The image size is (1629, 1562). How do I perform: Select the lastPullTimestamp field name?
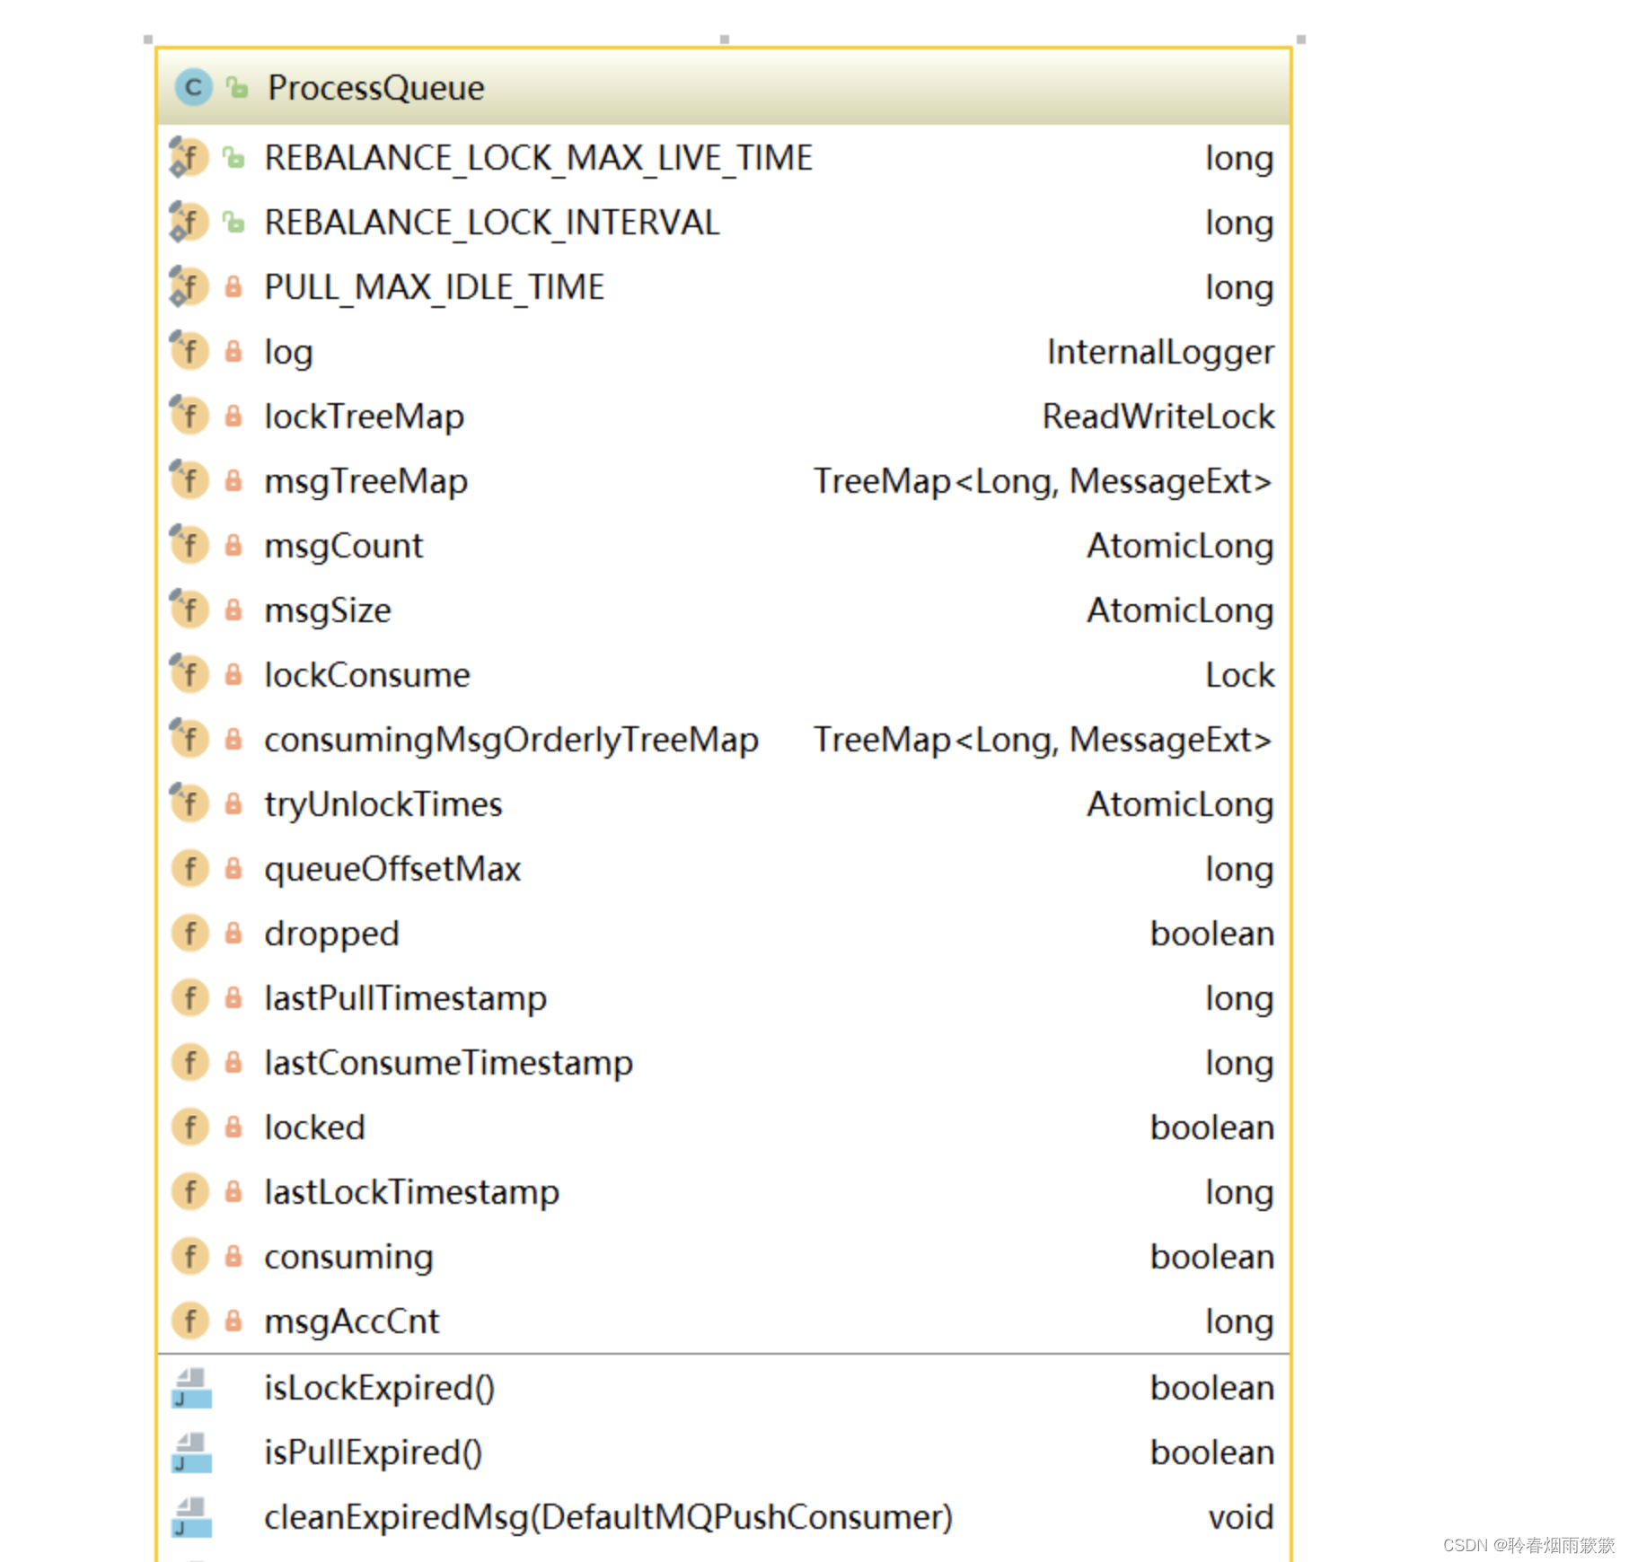(405, 999)
